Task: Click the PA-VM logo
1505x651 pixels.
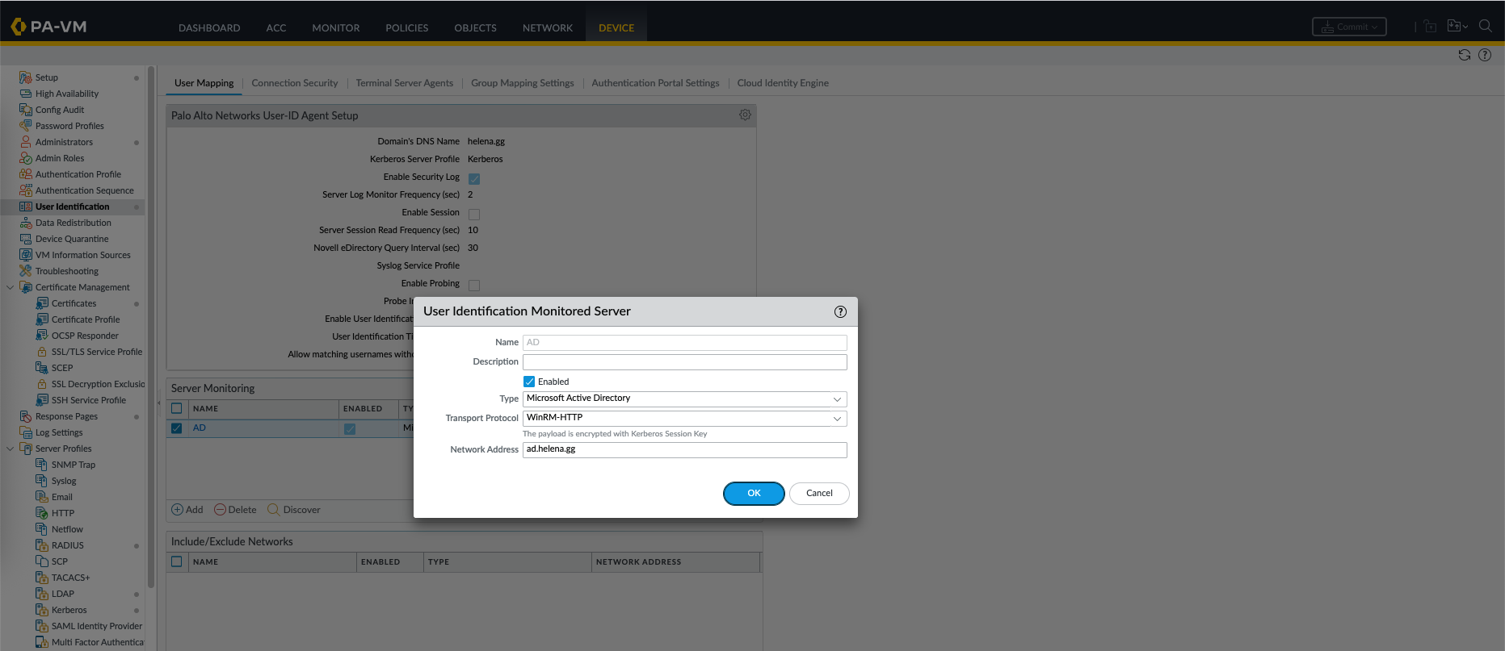Action: 48,27
